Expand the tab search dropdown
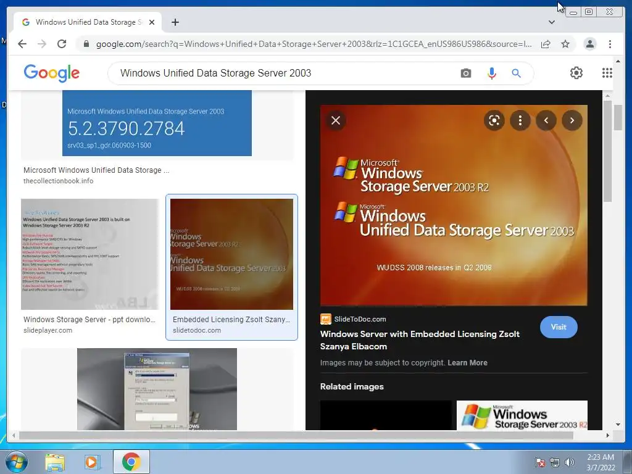The height and width of the screenshot is (474, 632). 552,22
